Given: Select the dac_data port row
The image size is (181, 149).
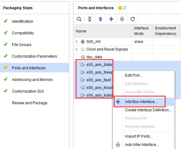Looking at the screenshot, I should 127,57.
